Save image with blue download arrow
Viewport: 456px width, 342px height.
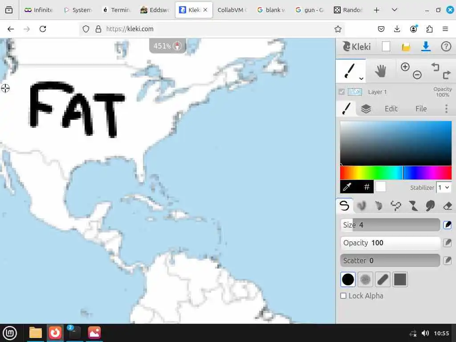[426, 46]
